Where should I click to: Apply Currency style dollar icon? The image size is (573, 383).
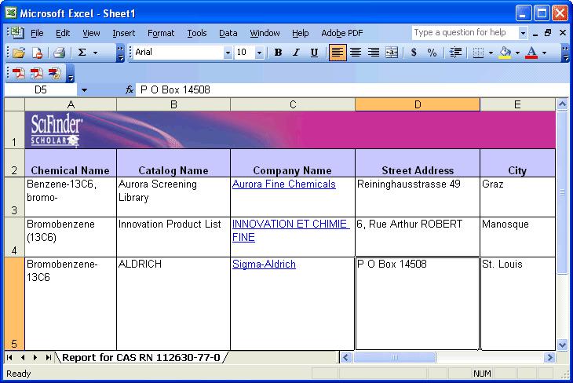pos(414,53)
